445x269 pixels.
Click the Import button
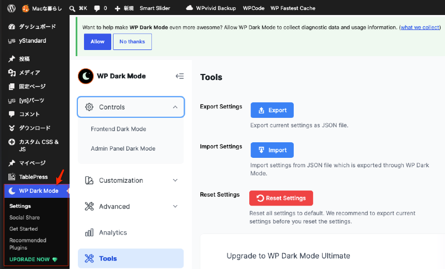pyautogui.click(x=272, y=150)
